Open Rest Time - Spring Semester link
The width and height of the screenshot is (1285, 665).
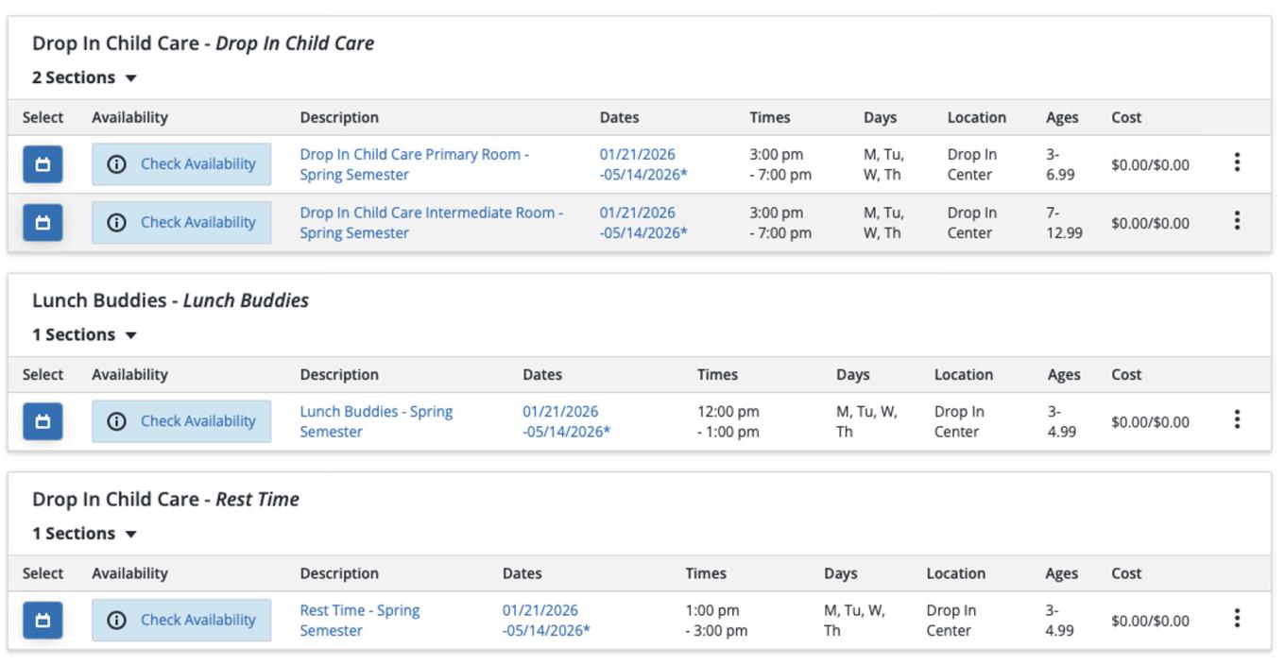[x=359, y=621]
